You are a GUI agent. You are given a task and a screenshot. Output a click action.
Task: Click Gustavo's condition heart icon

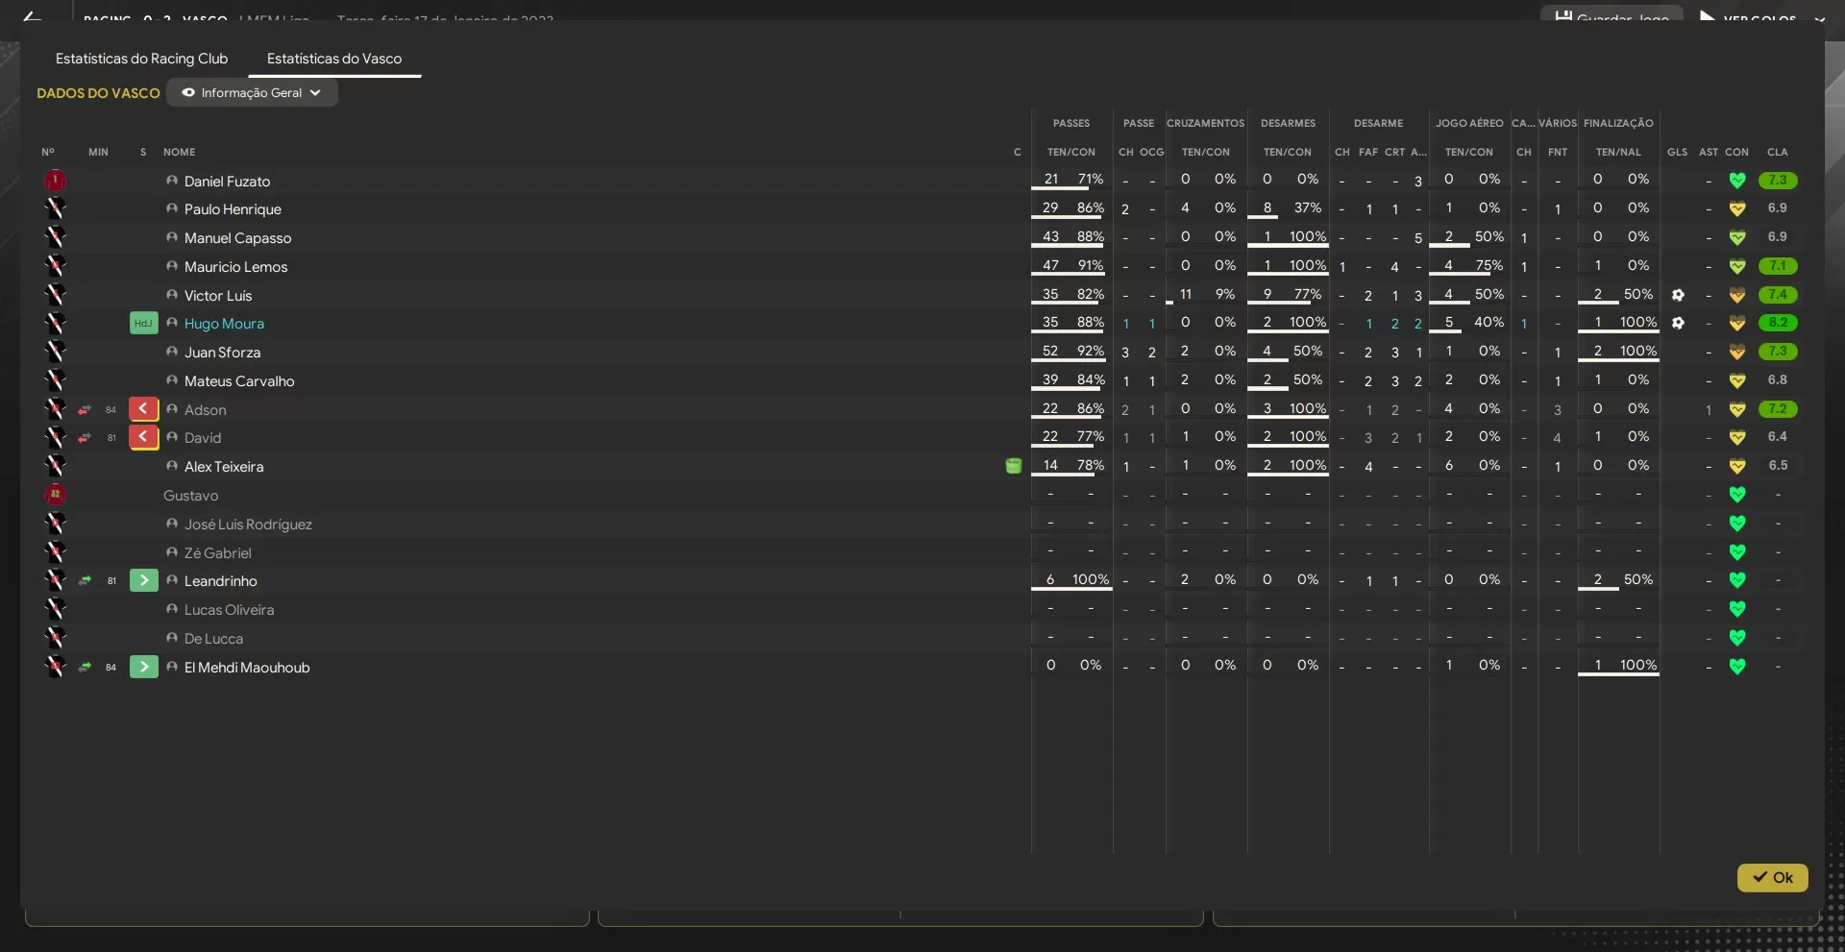click(1736, 495)
